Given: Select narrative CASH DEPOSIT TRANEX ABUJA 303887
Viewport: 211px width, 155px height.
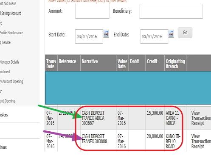Looking at the screenshot, I should (x=93, y=118).
